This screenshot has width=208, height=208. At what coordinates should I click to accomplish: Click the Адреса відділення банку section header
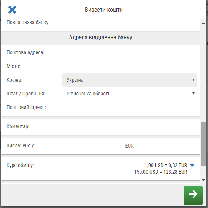100,37
